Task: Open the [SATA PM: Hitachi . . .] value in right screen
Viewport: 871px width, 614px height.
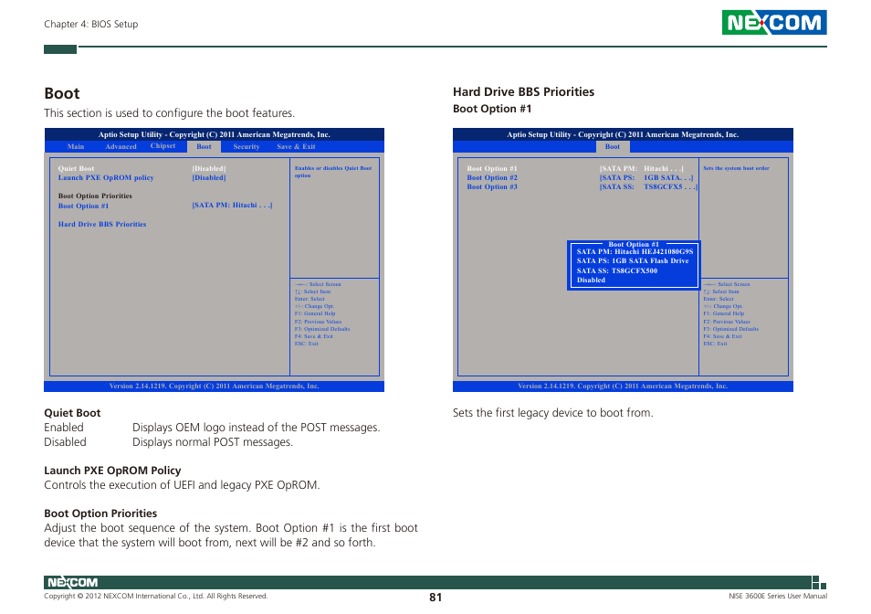Action: click(642, 168)
